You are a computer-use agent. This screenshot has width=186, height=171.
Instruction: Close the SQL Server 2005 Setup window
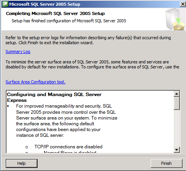[x=183, y=4]
